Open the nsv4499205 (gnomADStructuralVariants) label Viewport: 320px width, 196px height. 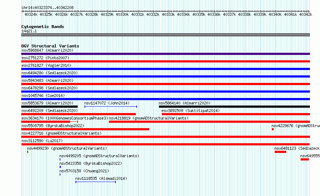click(x=99, y=156)
